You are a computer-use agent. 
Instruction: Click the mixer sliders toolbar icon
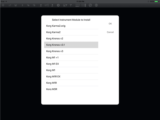47,5
